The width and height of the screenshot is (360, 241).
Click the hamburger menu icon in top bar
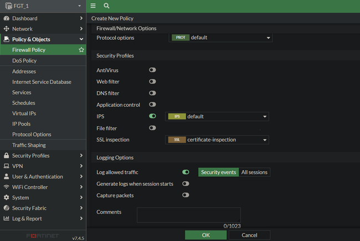pyautogui.click(x=93, y=6)
